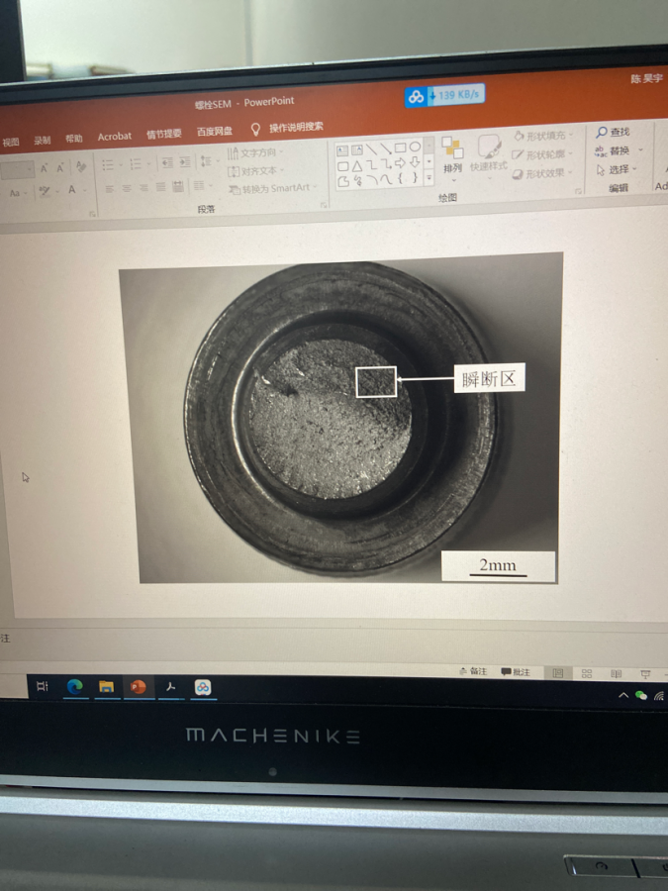The image size is (668, 891).
Task: Start slide show from status bar
Action: (x=645, y=674)
